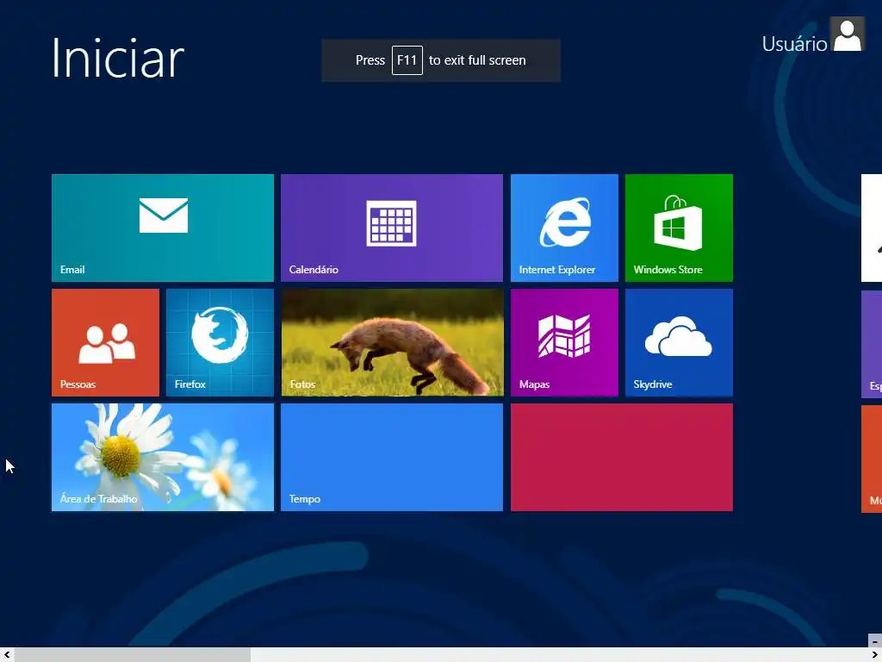Open the Área de Trabalho tile
This screenshot has width=882, height=662.
tap(163, 457)
